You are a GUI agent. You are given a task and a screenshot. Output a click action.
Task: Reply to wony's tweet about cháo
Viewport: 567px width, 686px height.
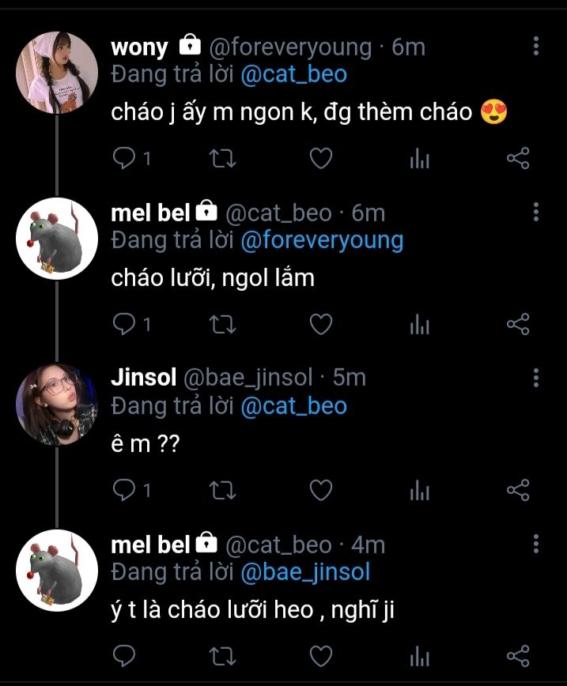coord(125,159)
